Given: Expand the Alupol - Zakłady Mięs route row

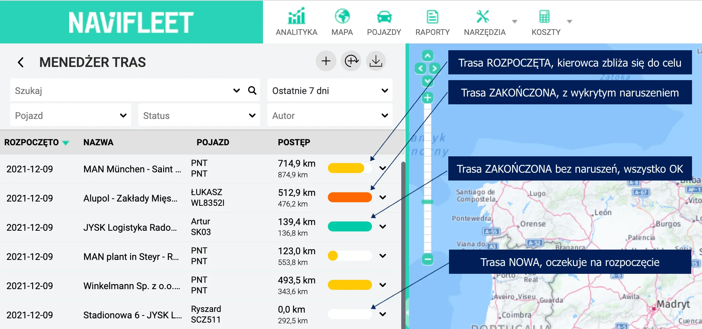Looking at the screenshot, I should (x=383, y=197).
